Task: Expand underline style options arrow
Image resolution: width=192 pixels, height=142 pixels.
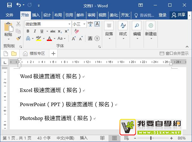Action: click(x=47, y=31)
